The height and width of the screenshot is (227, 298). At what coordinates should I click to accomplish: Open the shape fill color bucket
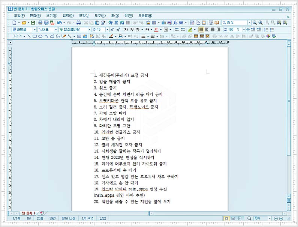coord(121,36)
